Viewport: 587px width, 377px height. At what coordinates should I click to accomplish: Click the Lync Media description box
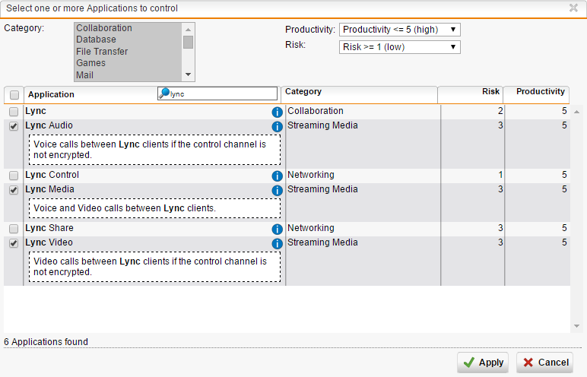[x=154, y=208]
